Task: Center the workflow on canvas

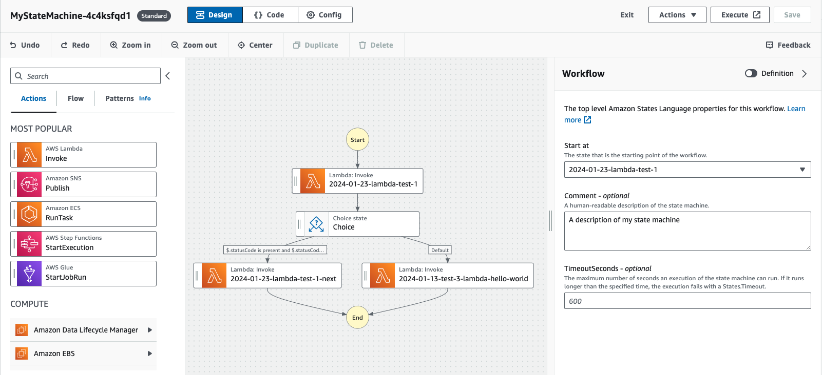Action: [255, 45]
